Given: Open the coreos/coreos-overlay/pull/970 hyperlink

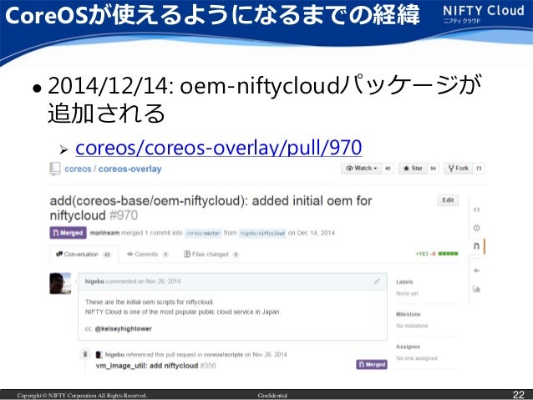Looking at the screenshot, I should point(219,148).
